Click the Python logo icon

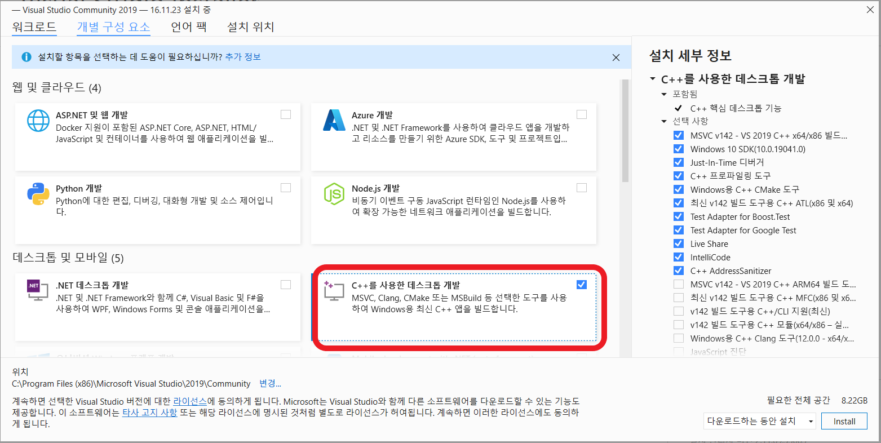[38, 194]
